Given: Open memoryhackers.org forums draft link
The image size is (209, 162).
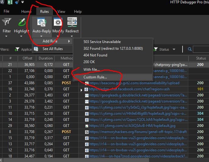Looking at the screenshot, I should point(138,132).
